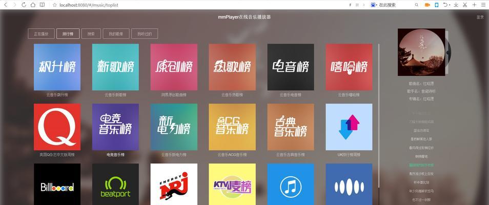The width and height of the screenshot is (489, 205).
Task: Click the 歌曲名 song title line
Action: click(x=421, y=84)
